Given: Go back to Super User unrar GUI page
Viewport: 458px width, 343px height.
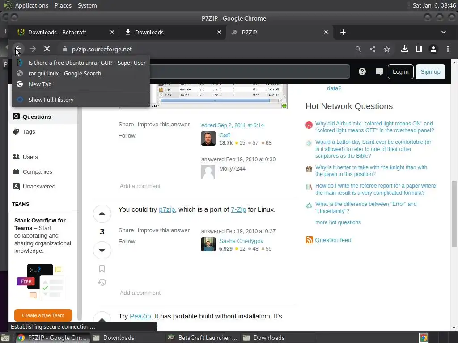Looking at the screenshot, I should click(x=81, y=63).
